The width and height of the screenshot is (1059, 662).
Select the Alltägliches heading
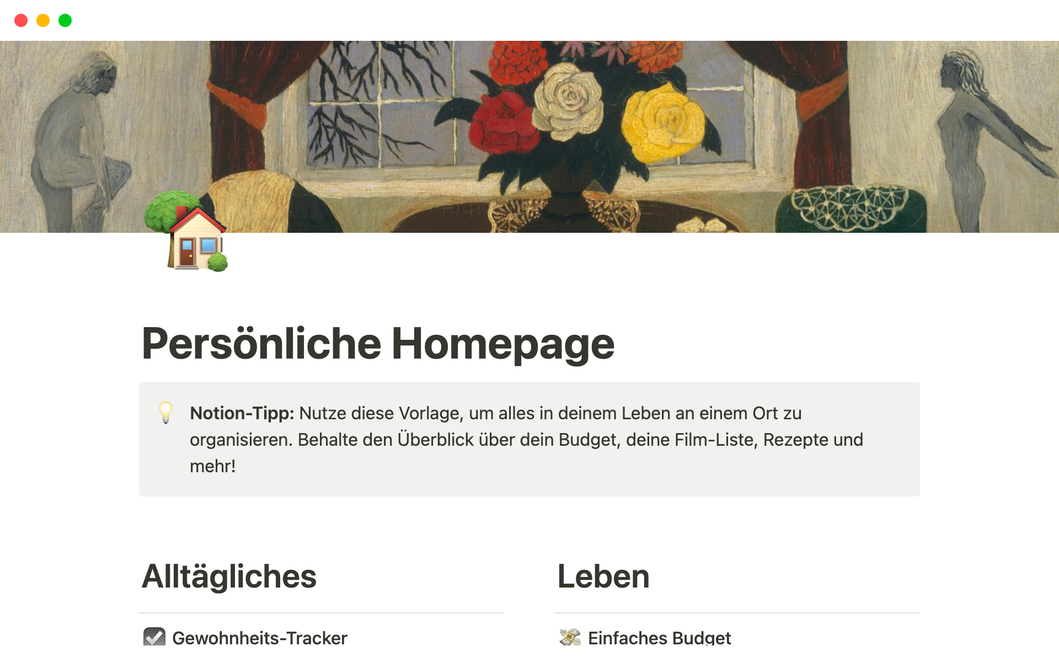(x=229, y=576)
